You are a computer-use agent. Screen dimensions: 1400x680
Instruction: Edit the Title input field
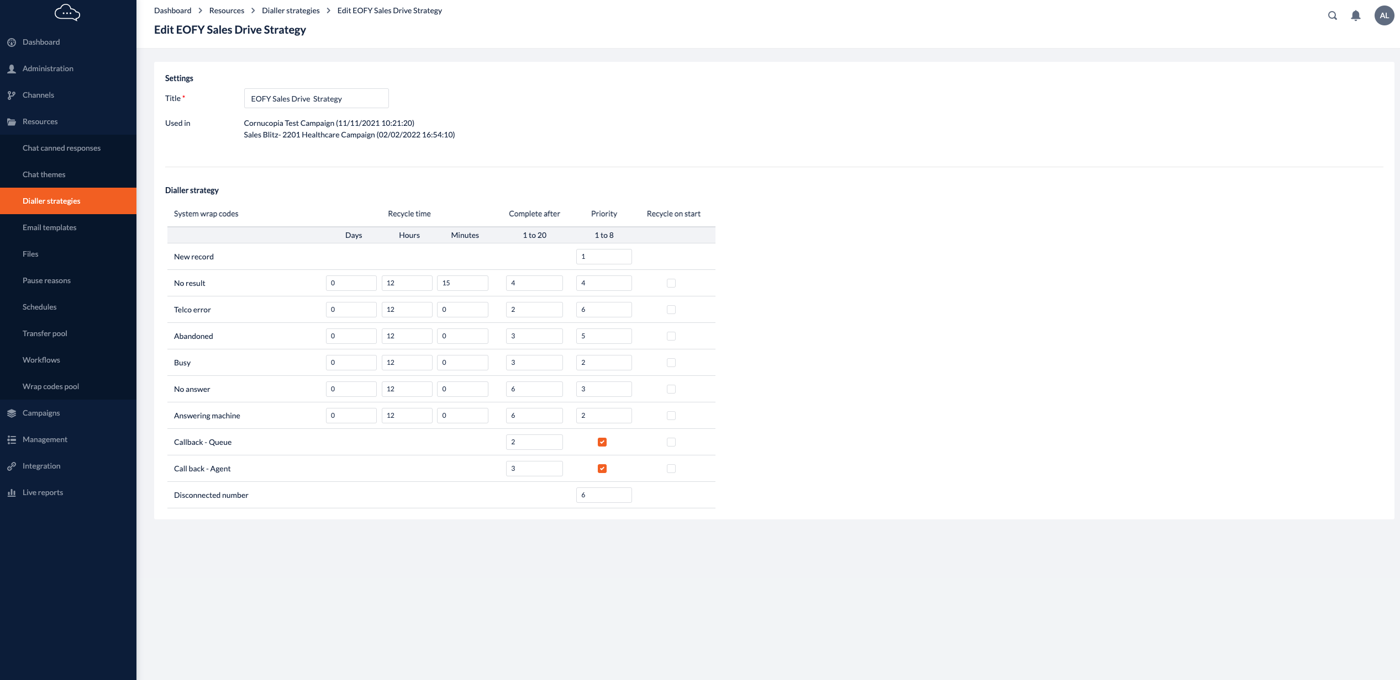point(316,98)
